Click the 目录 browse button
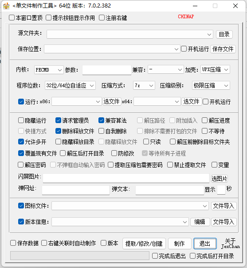The image size is (247, 268). pyautogui.click(x=224, y=34)
